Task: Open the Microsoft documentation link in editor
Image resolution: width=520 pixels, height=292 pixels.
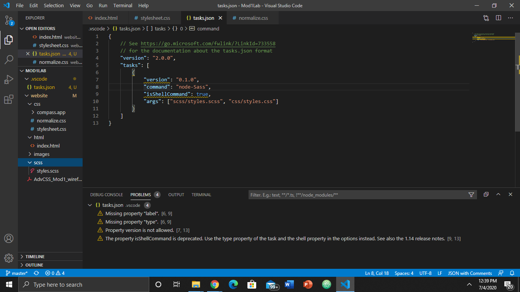Action: [x=208, y=44]
